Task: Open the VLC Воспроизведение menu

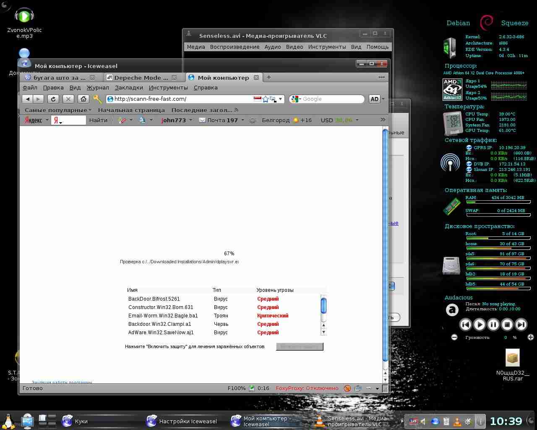Action: click(235, 47)
